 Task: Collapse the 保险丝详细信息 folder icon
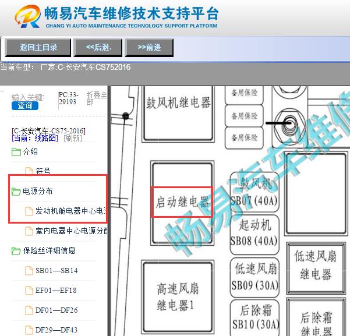tap(16, 251)
